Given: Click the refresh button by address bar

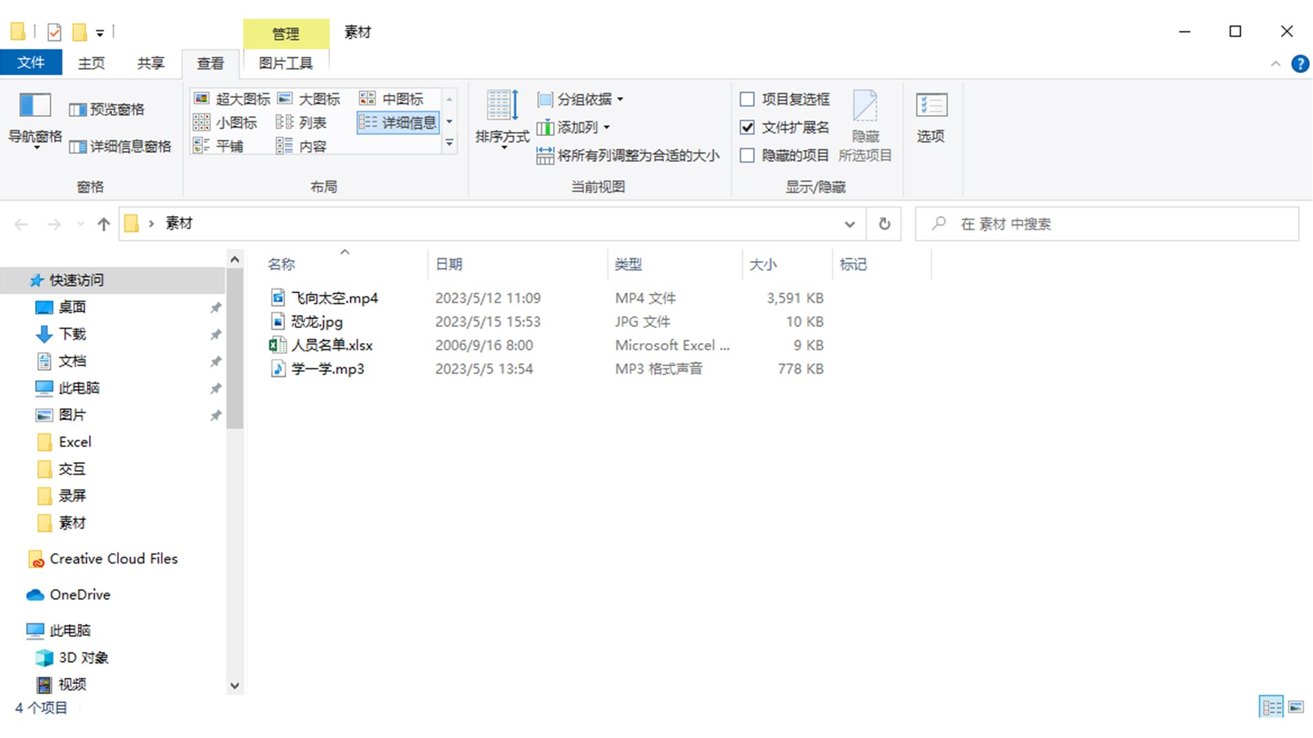Looking at the screenshot, I should coord(884,224).
